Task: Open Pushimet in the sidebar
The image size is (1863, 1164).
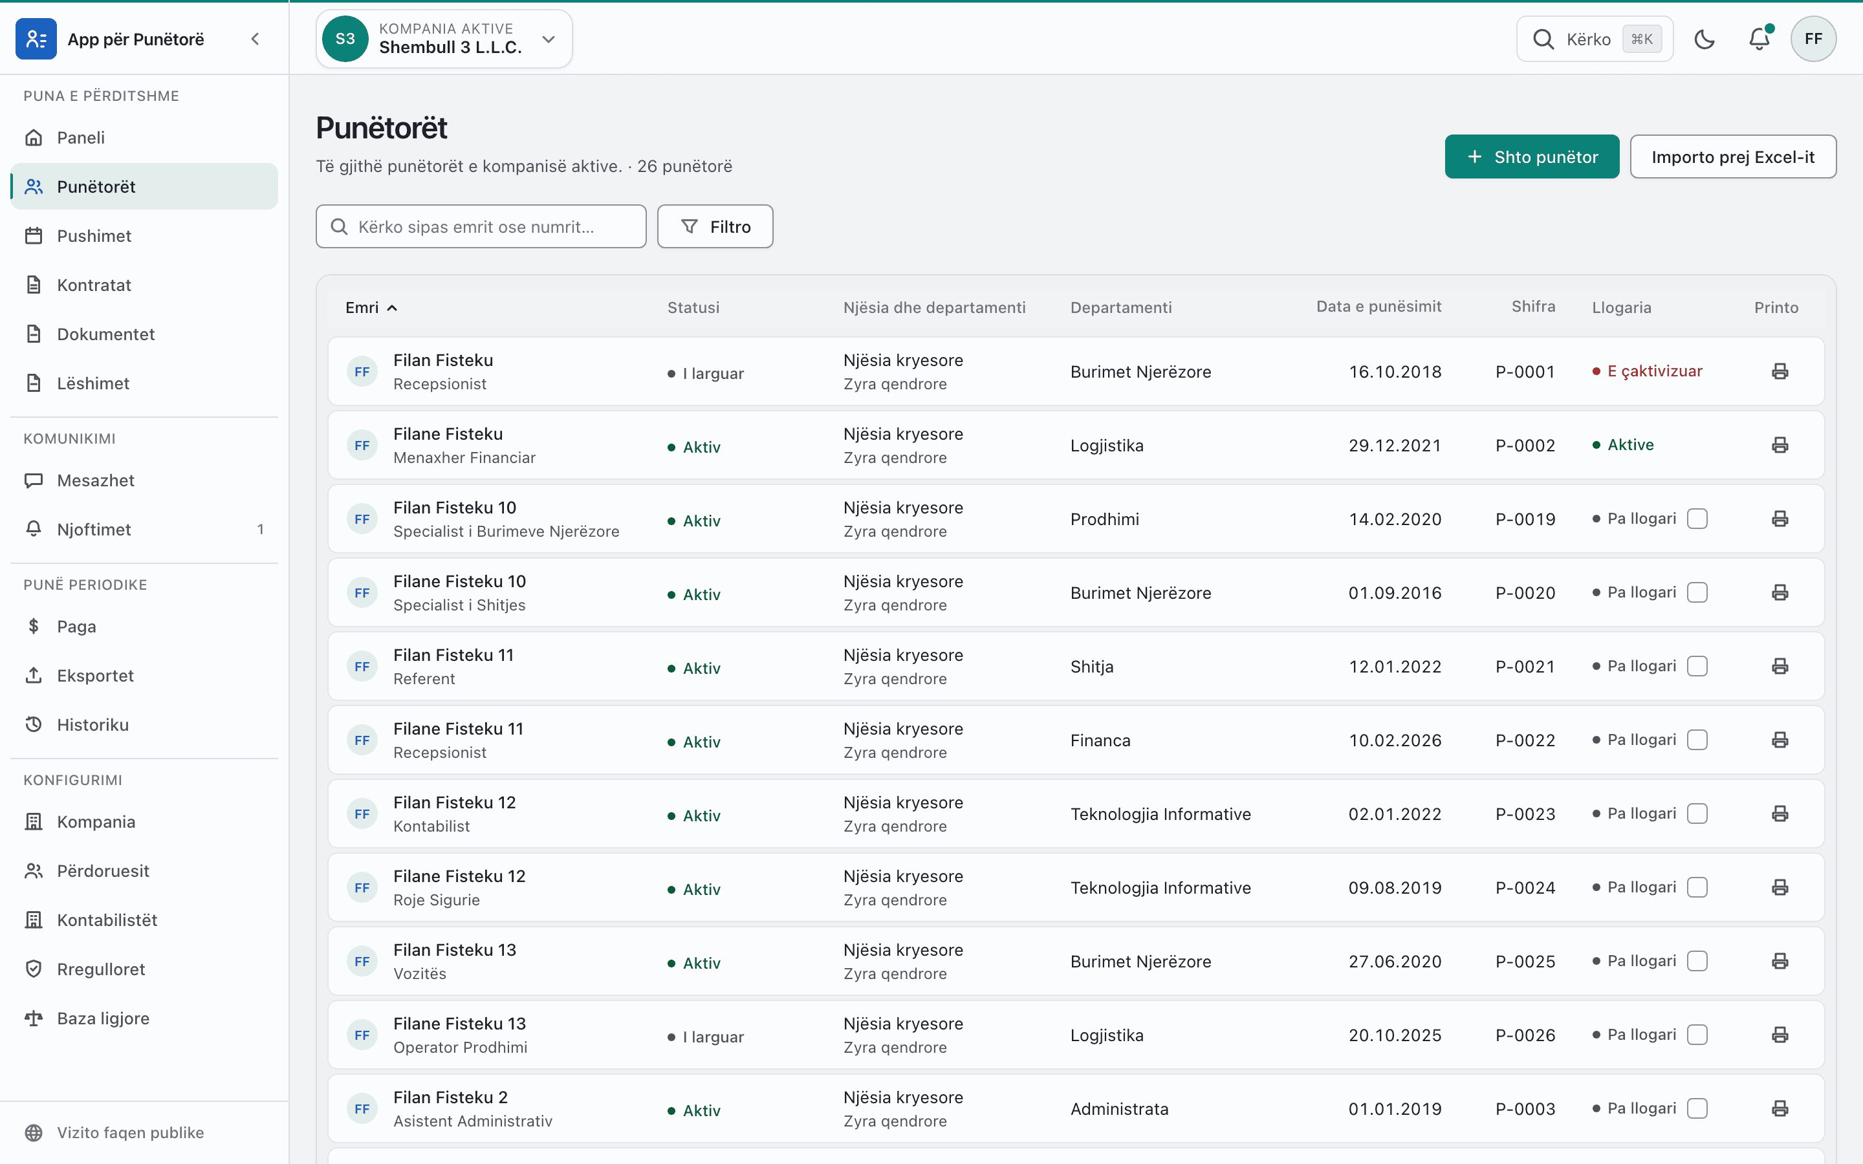Action: click(144, 235)
